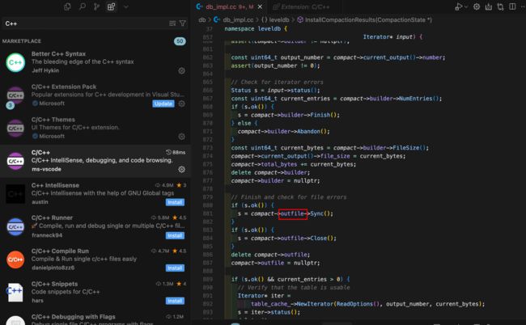Click the sticky namespace leveldb line
This screenshot has height=325, width=526.
(256, 29)
